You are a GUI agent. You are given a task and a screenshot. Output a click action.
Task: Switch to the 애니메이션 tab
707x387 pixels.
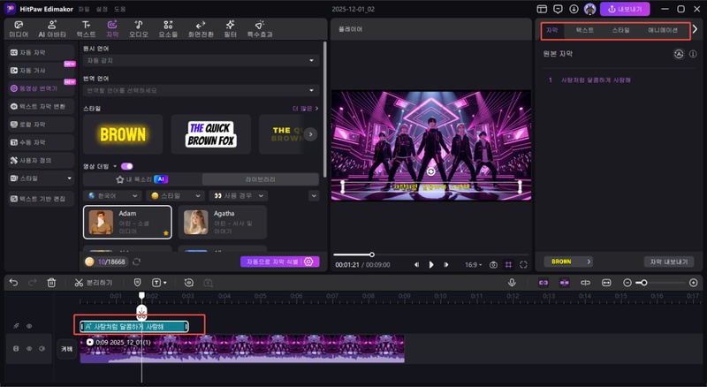(x=662, y=30)
